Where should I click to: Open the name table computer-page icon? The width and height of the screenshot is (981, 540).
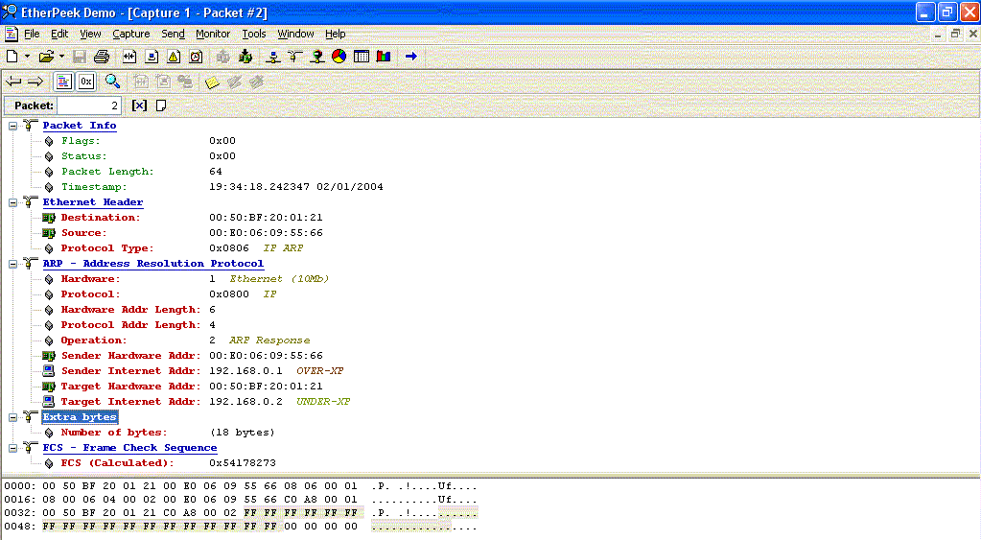(152, 57)
